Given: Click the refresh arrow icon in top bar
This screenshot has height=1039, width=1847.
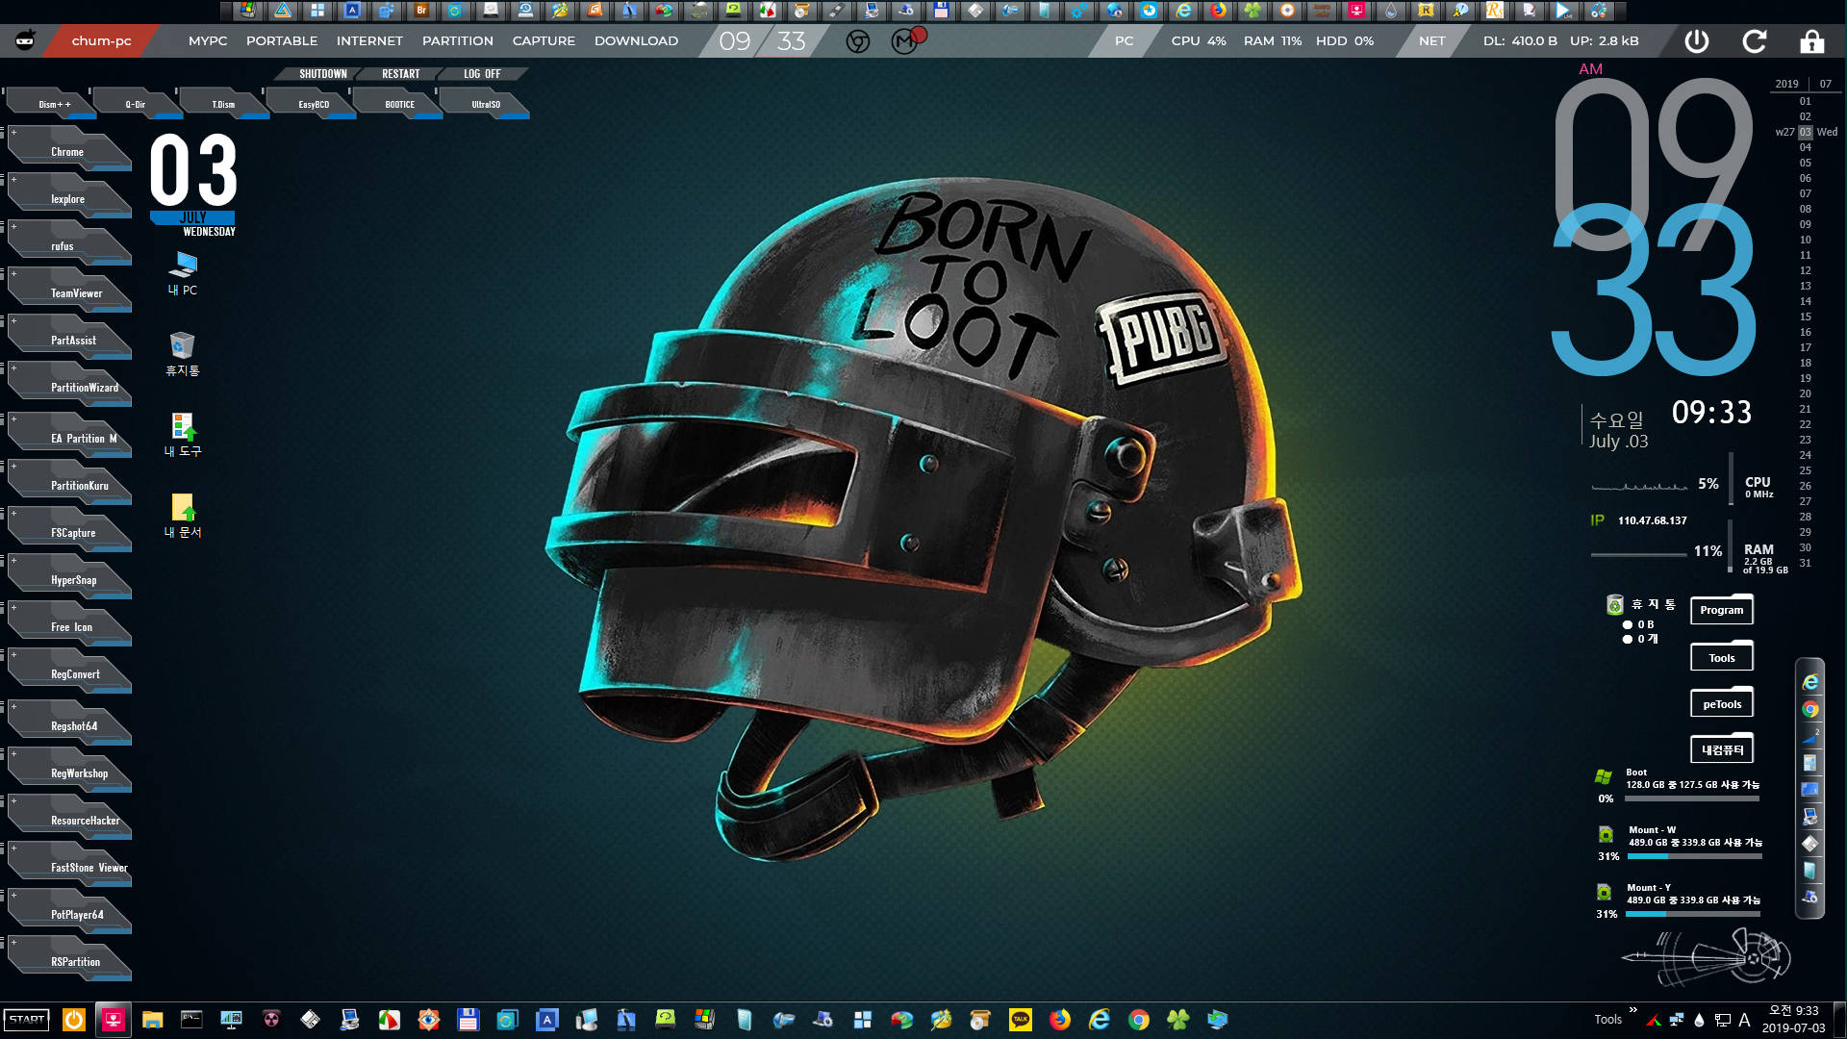Looking at the screenshot, I should pos(1755,41).
